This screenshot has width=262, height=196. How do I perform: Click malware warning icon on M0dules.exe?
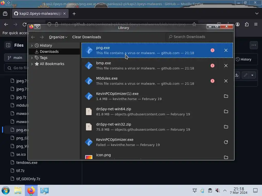tap(212, 81)
